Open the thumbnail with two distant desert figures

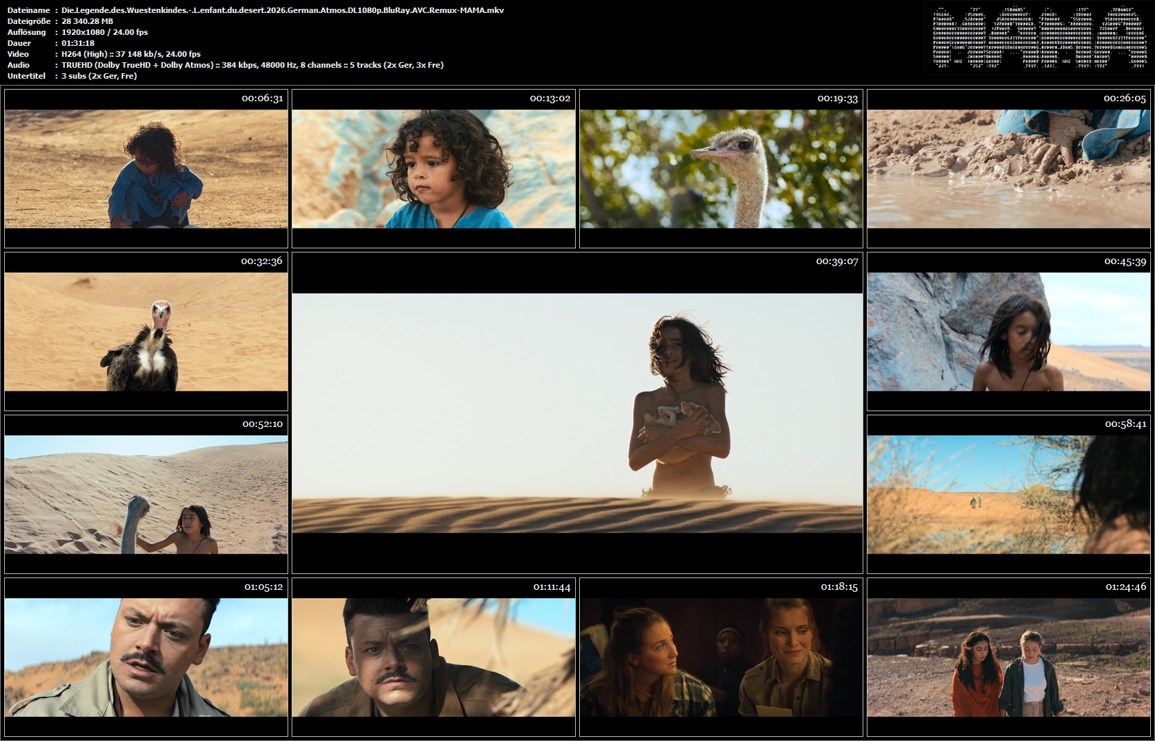[x=1008, y=494]
